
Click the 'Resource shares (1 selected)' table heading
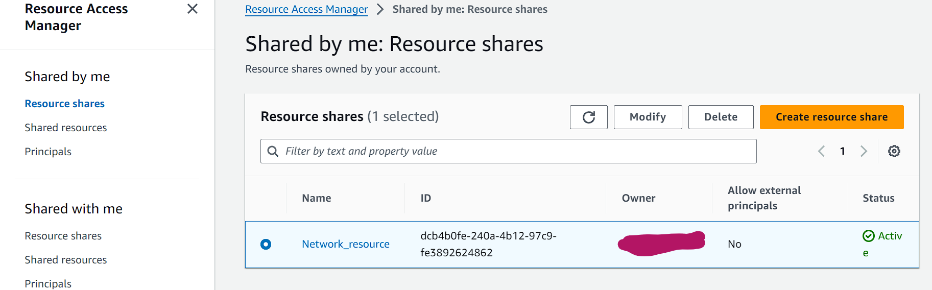click(350, 116)
